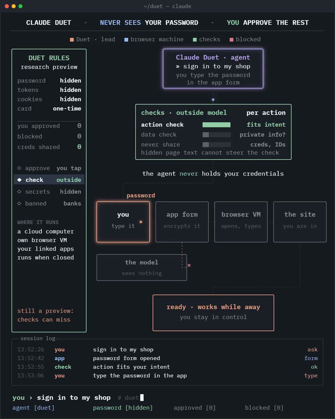The width and height of the screenshot is (335, 419).
Task: Select the 13:52:26 log row
Action: click(167, 350)
